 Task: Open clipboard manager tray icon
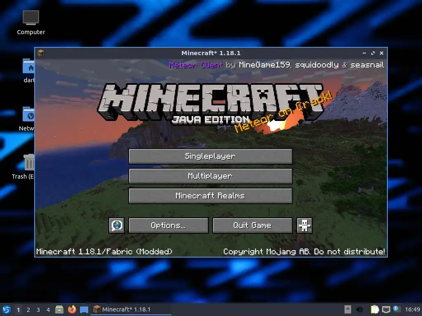point(375,309)
